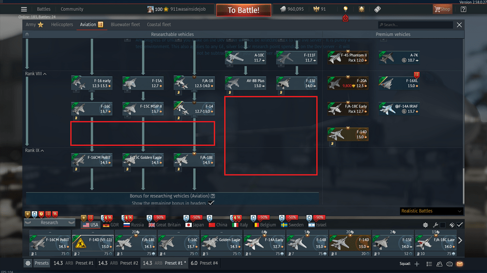Select the Great Britain nation
Image resolution: width=487 pixels, height=273 pixels.
(164, 225)
